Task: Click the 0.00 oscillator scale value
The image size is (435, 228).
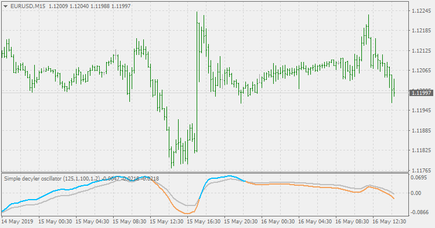Action: click(416, 193)
